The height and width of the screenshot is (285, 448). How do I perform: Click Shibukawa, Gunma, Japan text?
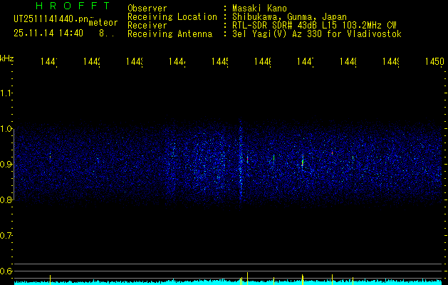point(289,17)
